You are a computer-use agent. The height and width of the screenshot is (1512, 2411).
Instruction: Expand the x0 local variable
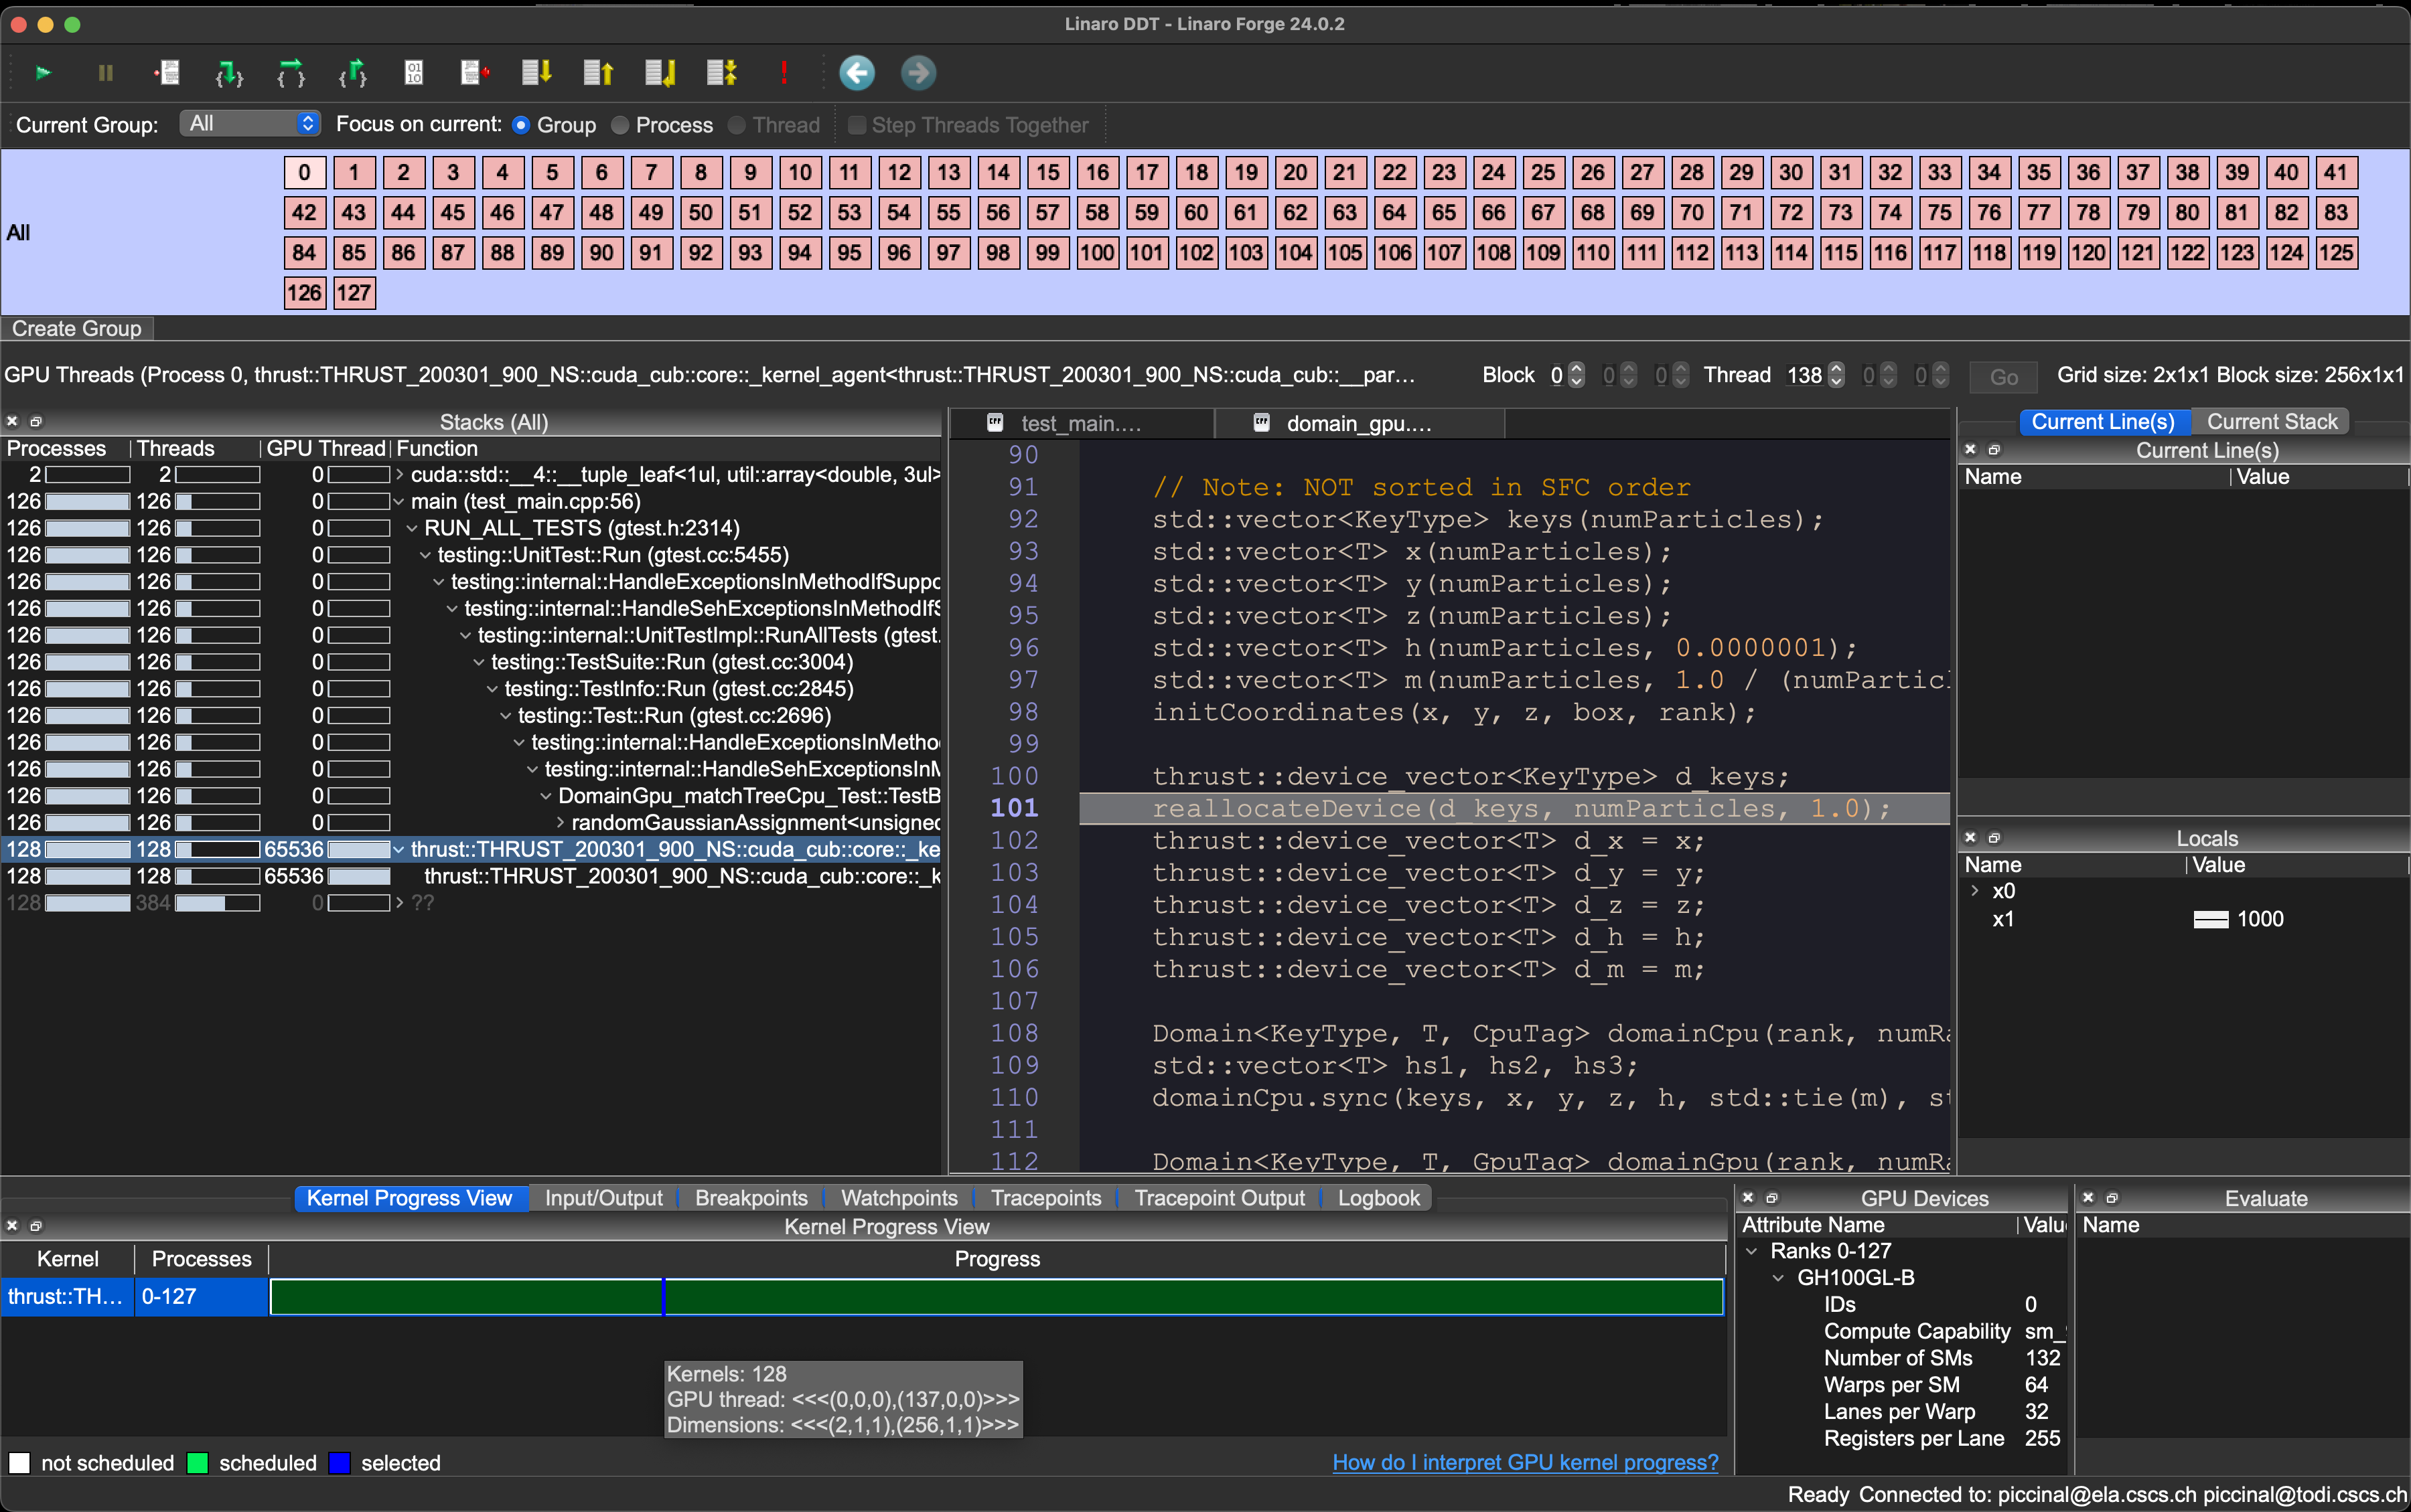[1975, 891]
